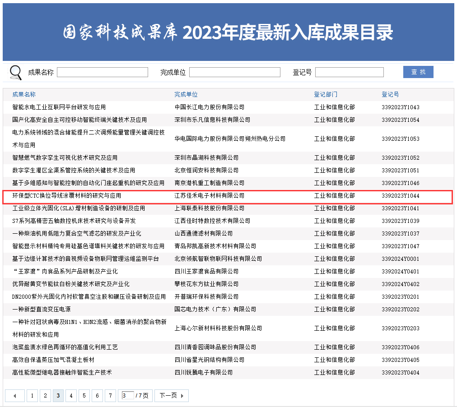Click company 北京恒润安科技有限公司
This screenshot has height=407, width=457.
(x=206, y=170)
